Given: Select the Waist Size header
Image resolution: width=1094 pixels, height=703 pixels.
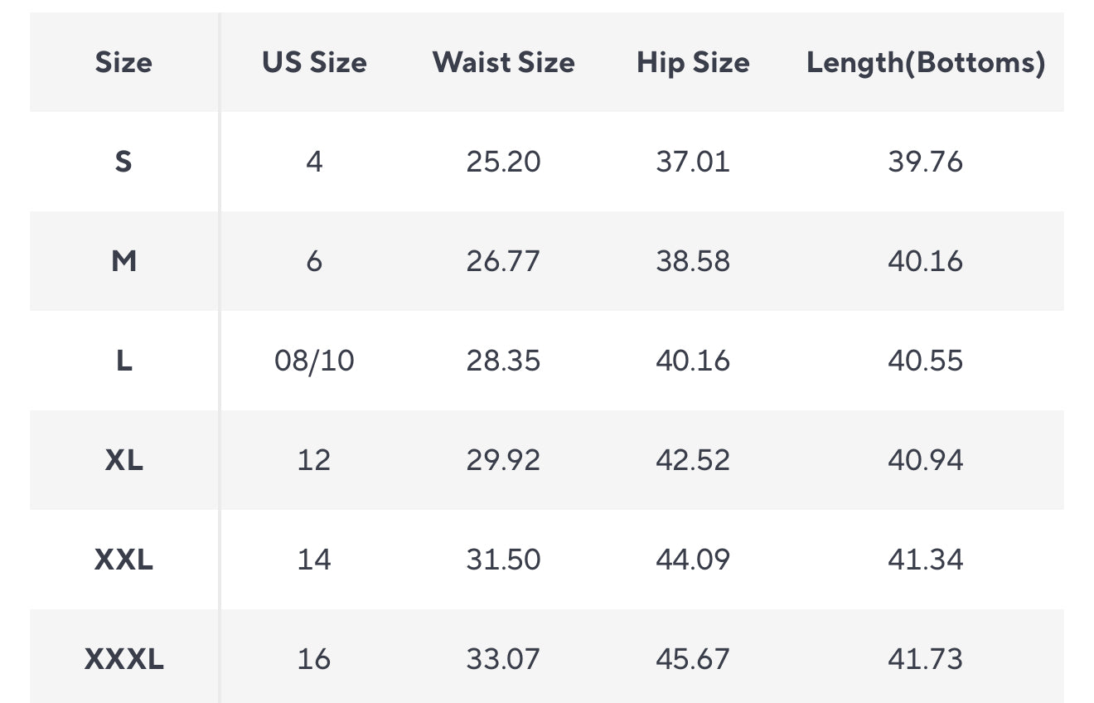Looking at the screenshot, I should pyautogui.click(x=503, y=62).
